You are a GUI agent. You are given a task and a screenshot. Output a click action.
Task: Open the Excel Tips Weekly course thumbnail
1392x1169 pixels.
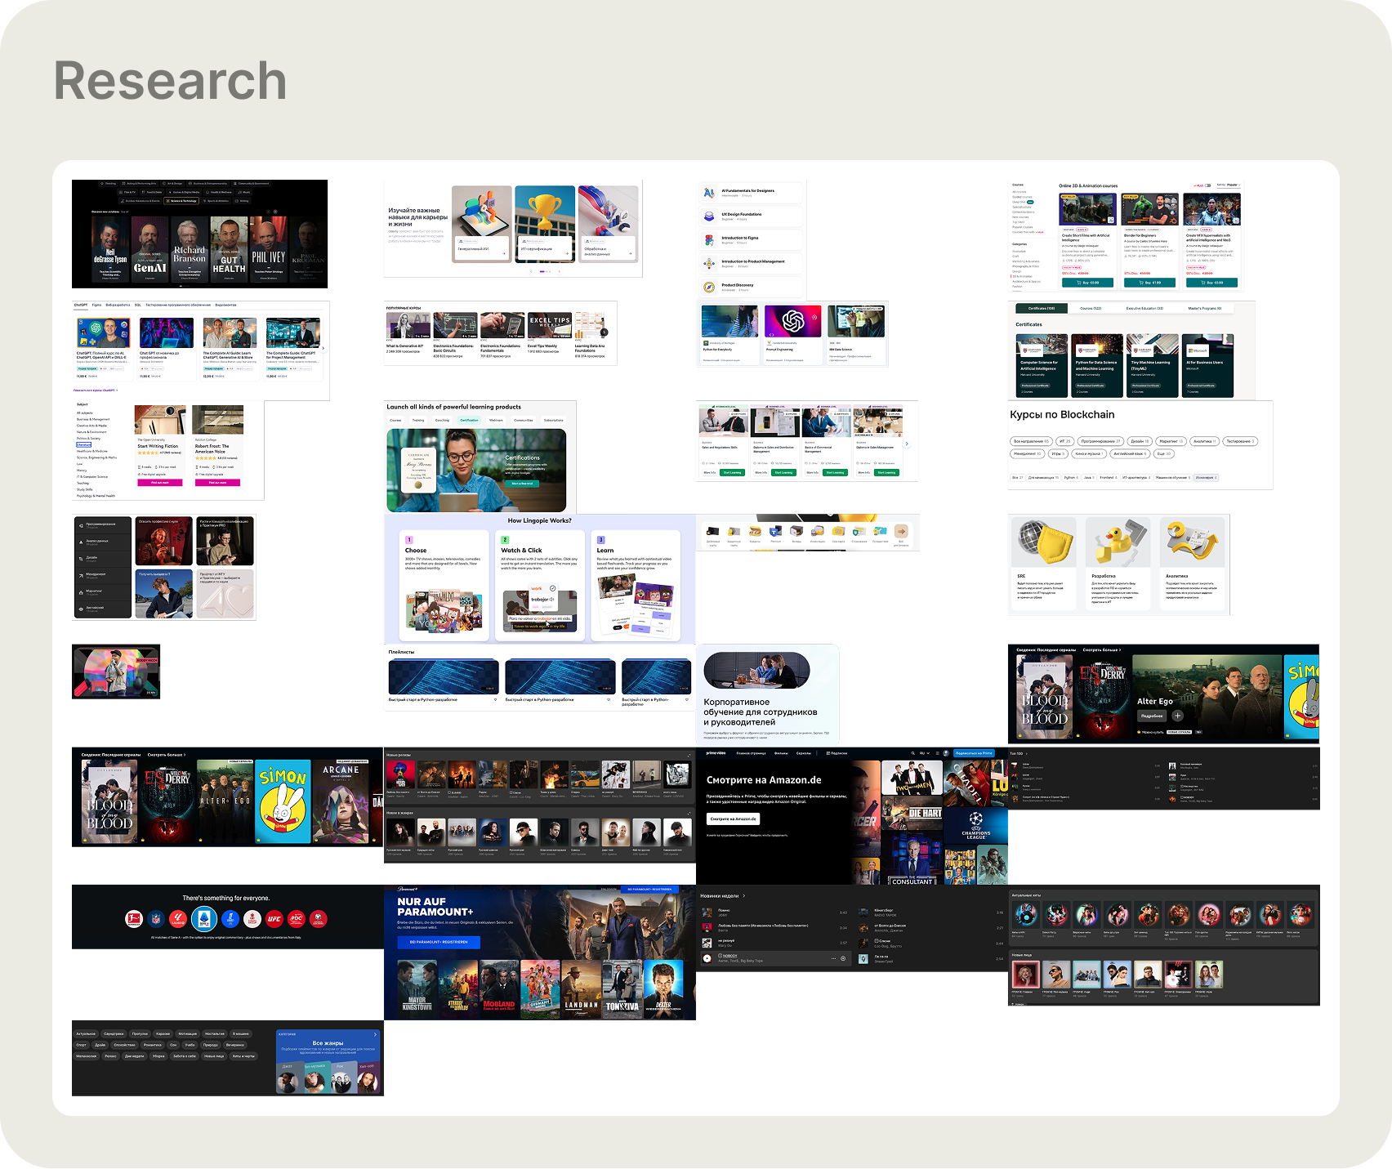549,325
